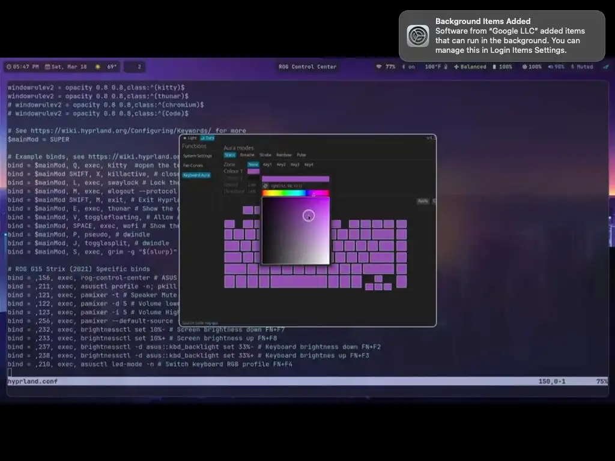615x461 pixels.
Task: Click the '$mainMod = SUPER' line in the editor
Action: (38, 139)
